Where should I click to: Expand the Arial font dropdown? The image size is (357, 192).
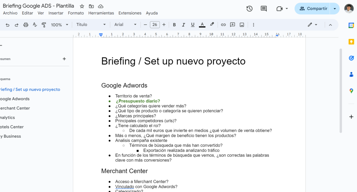coord(126,25)
